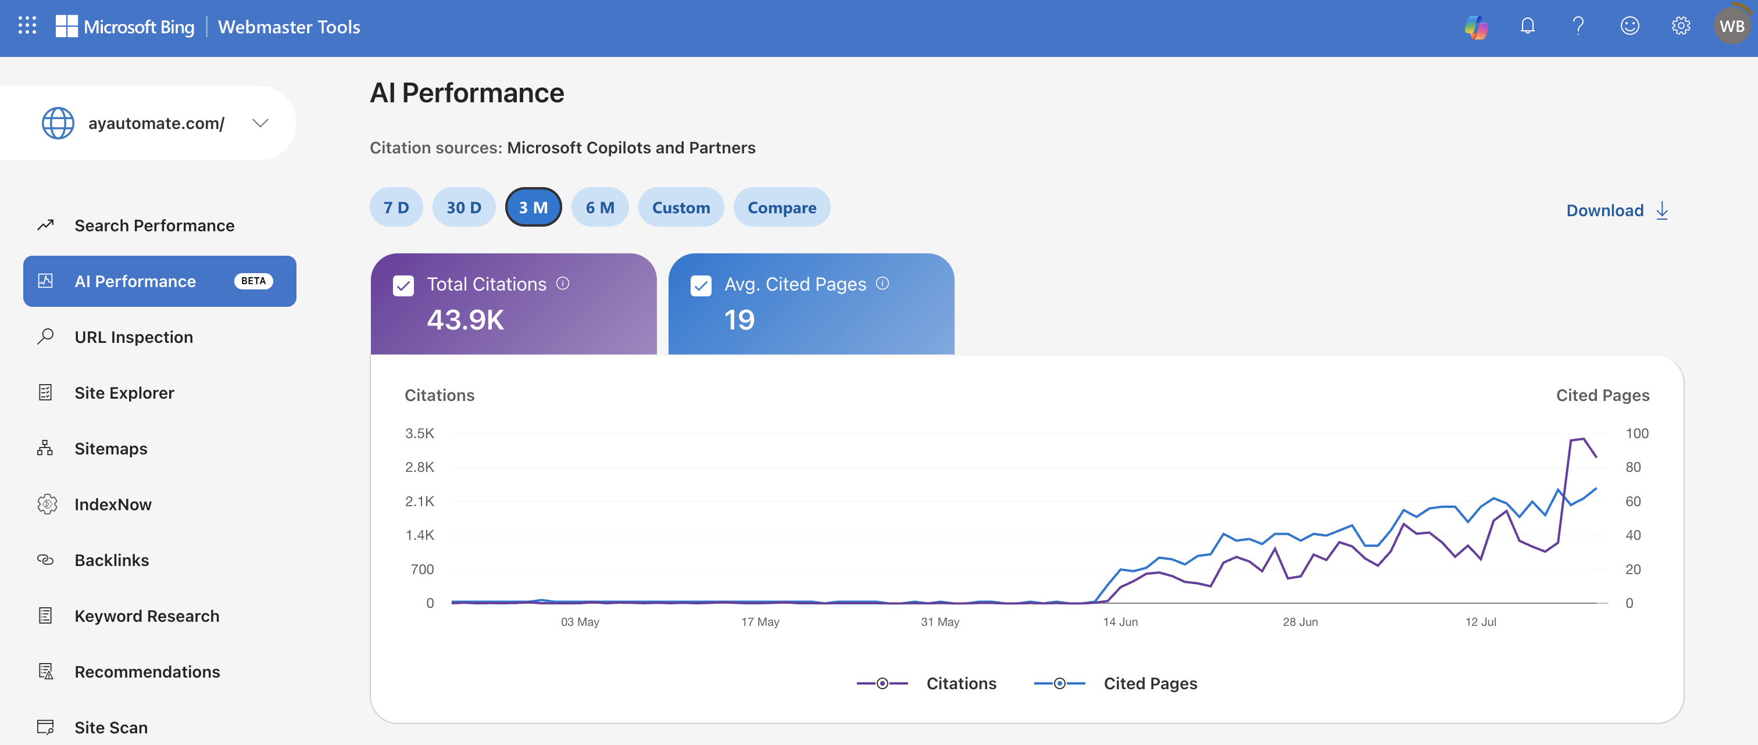Open the help question mark icon
The image size is (1758, 745).
(x=1578, y=26)
